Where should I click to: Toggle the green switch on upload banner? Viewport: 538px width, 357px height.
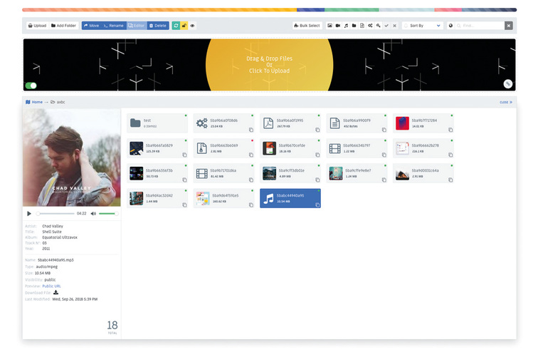[x=31, y=86]
